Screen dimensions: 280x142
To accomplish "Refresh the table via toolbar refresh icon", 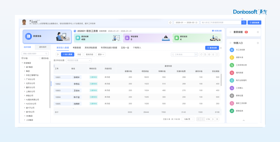I will tap(201, 54).
